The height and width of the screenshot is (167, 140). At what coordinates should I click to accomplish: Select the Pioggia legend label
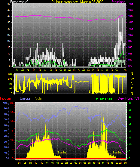5,98
